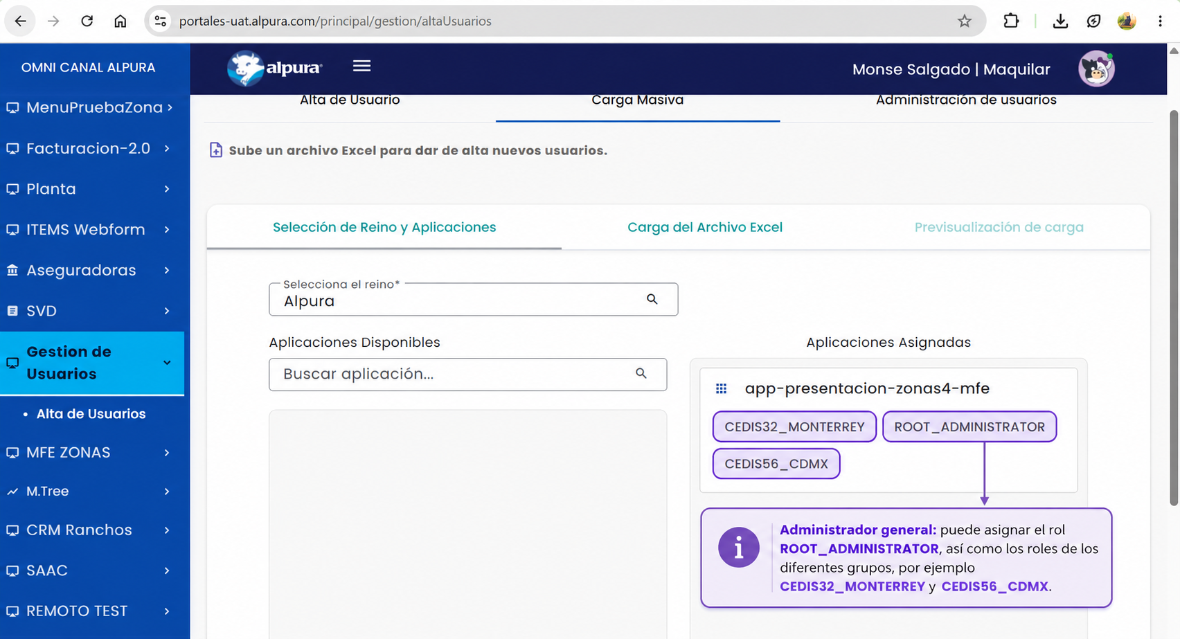Screen dimensions: 1180x639
Task: Click the grid icon beside app-presentacion-zonas4-mfe
Action: click(721, 388)
